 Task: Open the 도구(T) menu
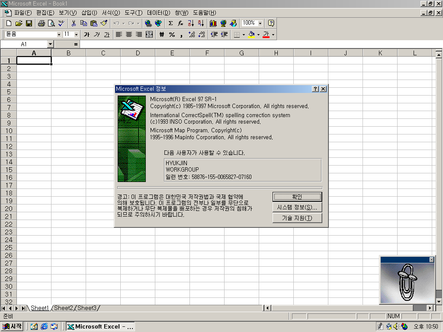tap(134, 13)
